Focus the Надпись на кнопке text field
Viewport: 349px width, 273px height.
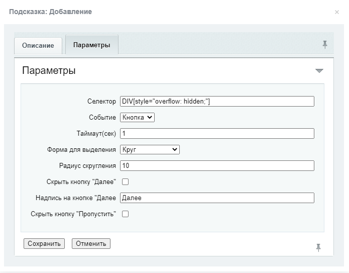(217, 198)
